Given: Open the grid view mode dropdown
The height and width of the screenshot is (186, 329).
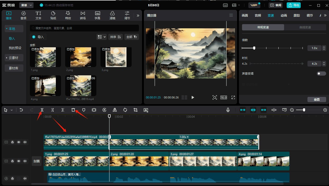Looking at the screenshot, I should point(102,37).
